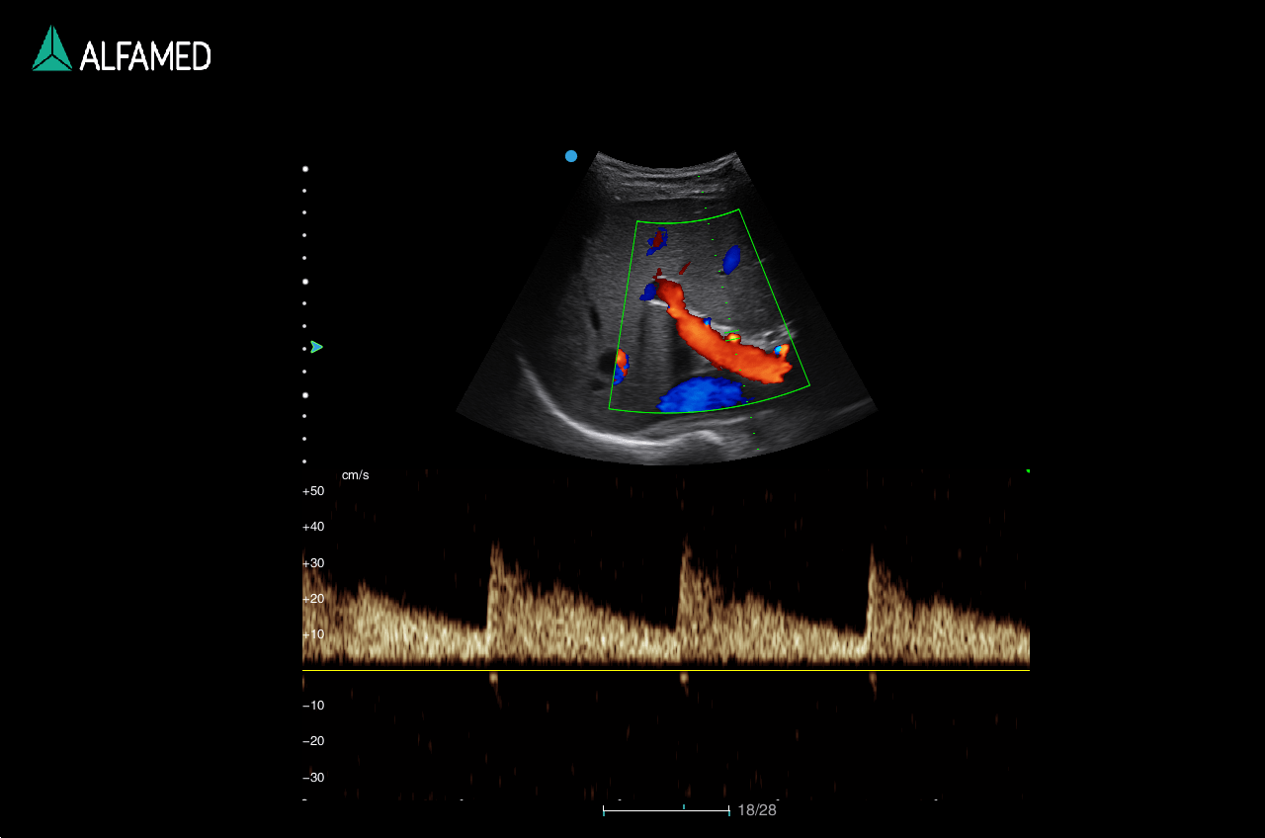Click the +50 velocity scale label

[x=313, y=491]
